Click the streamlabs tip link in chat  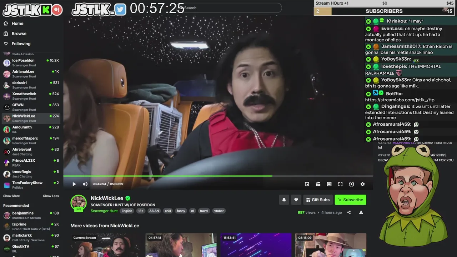400,100
